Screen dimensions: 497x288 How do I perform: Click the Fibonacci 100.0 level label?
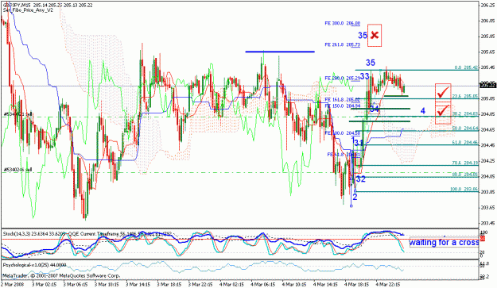pos(464,190)
